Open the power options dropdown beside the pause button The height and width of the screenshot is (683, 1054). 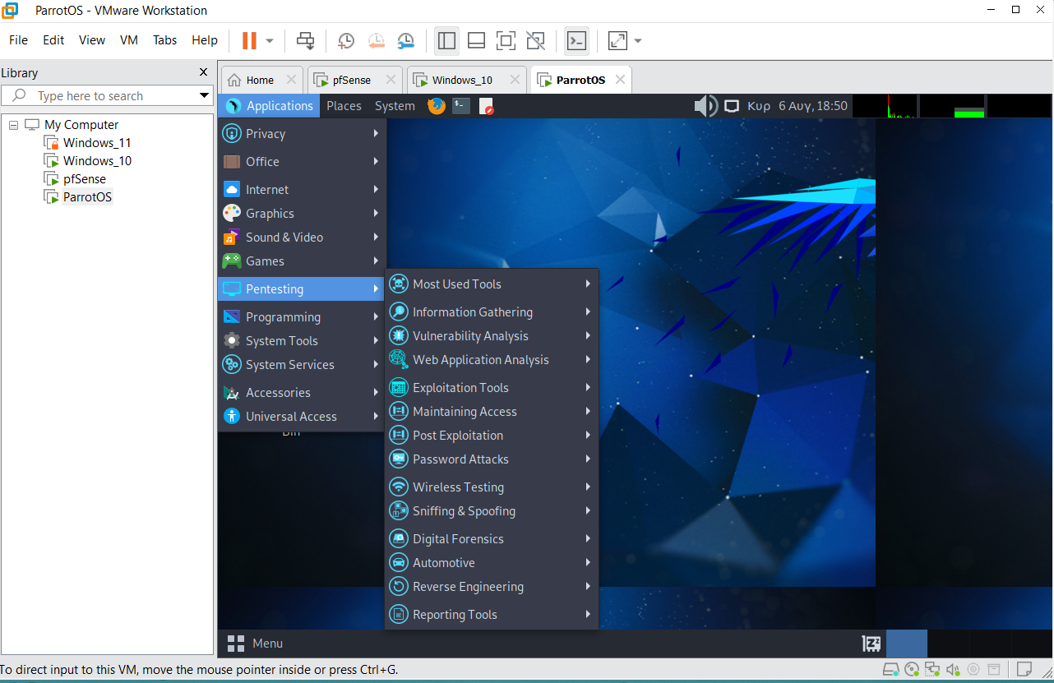pos(270,40)
